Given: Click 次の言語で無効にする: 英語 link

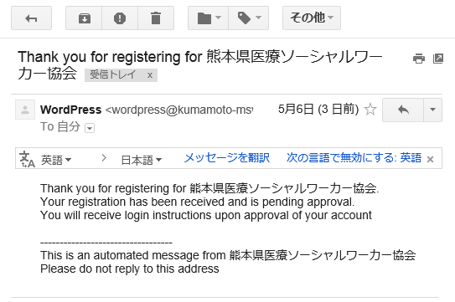Looking at the screenshot, I should point(354,158).
